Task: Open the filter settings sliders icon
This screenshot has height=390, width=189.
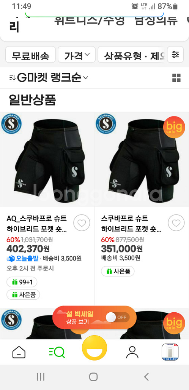Action: click(175, 54)
